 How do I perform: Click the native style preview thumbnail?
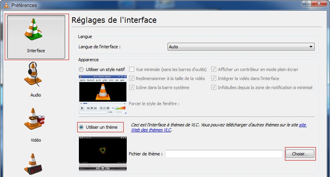pos(103,95)
